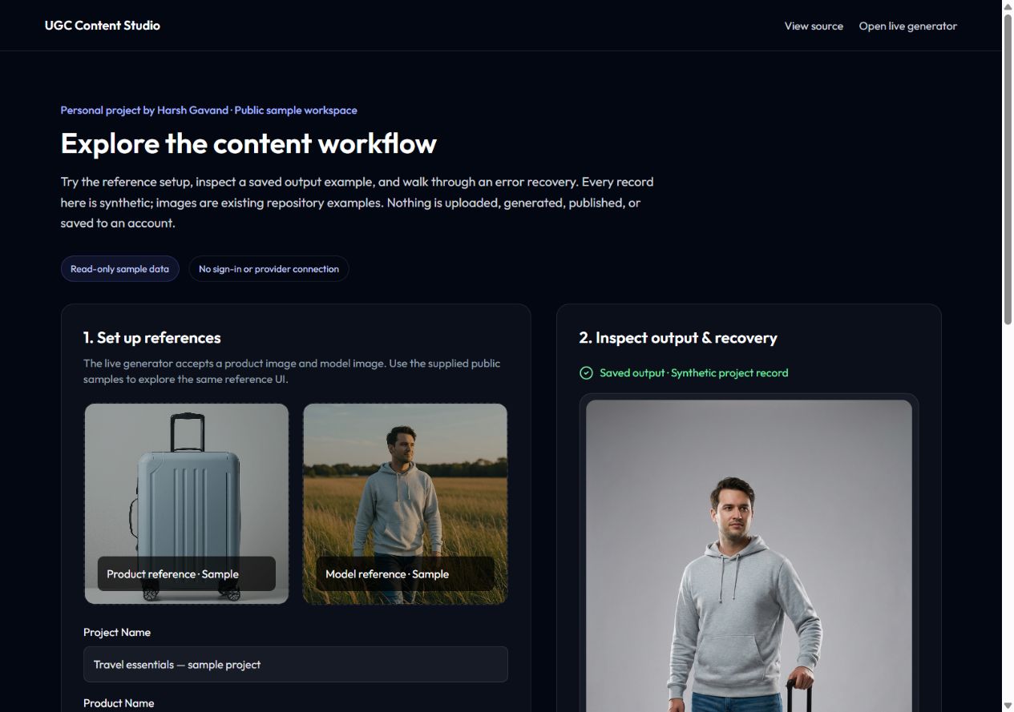Select the No sign-in or provider connection badge

[269, 269]
